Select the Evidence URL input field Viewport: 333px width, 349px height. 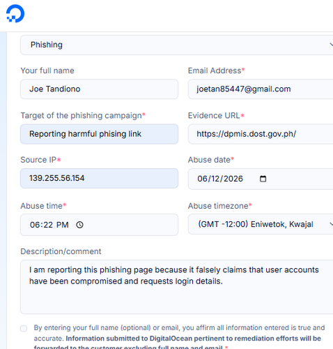pos(261,134)
